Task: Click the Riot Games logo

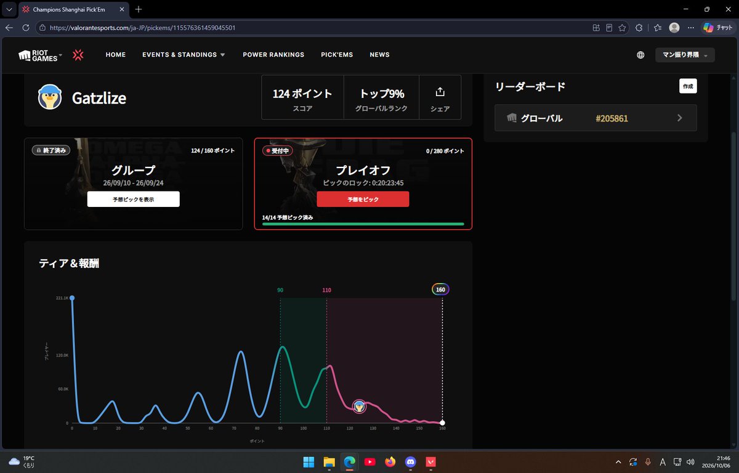Action: (x=37, y=55)
